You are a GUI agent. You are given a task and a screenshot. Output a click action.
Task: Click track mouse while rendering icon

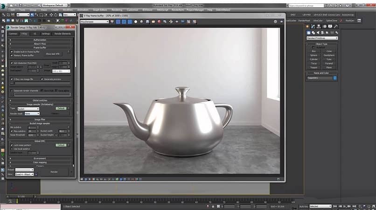171,21
